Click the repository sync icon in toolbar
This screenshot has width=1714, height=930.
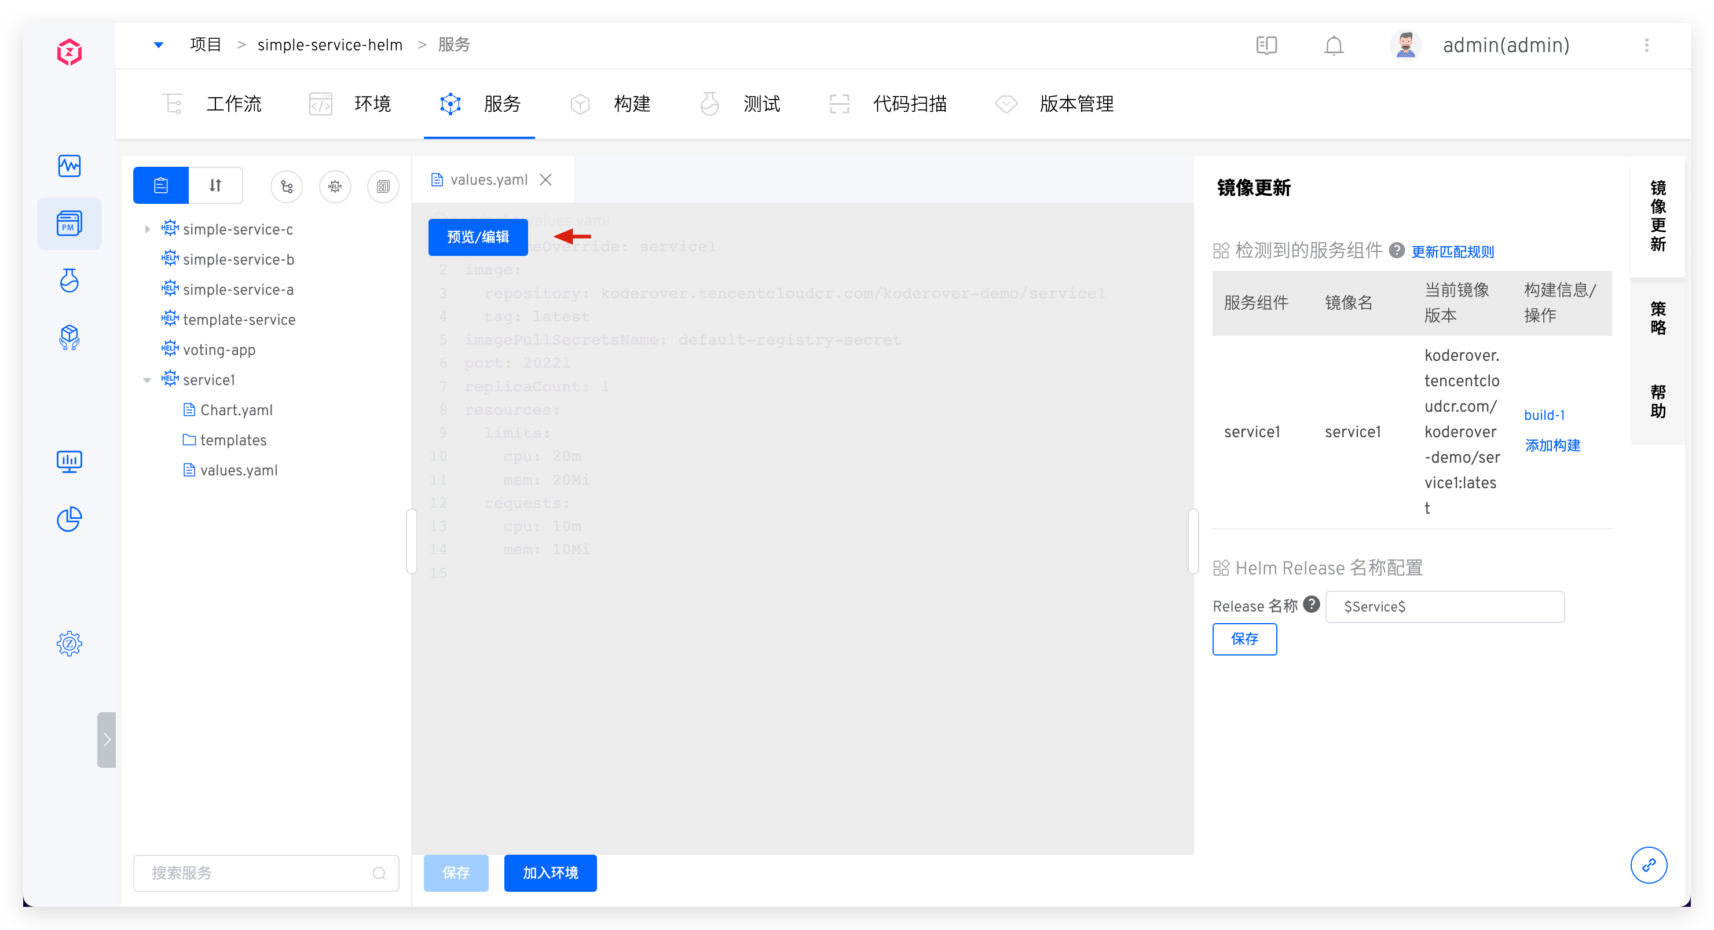(x=287, y=186)
